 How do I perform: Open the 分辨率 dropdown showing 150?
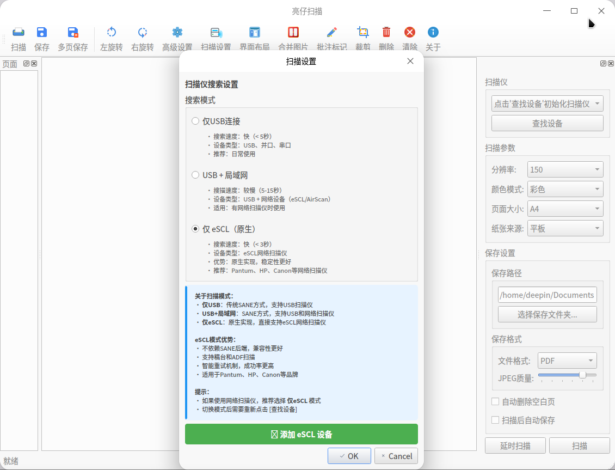565,169
